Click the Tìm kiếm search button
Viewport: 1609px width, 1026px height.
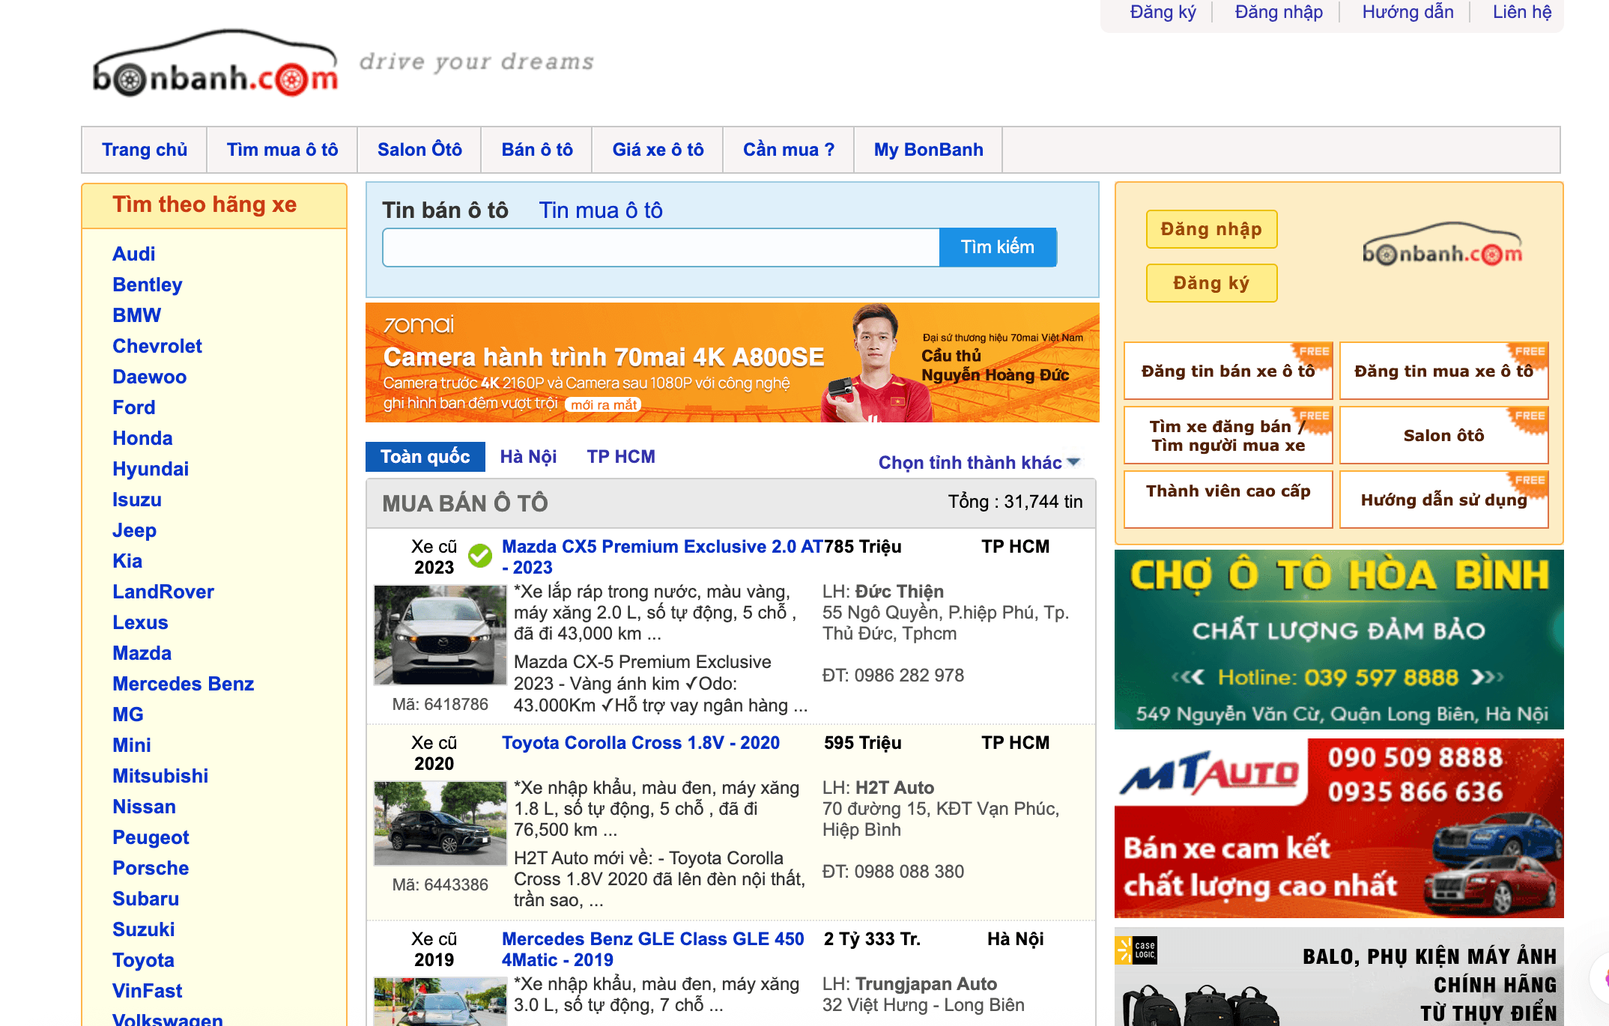(x=998, y=247)
